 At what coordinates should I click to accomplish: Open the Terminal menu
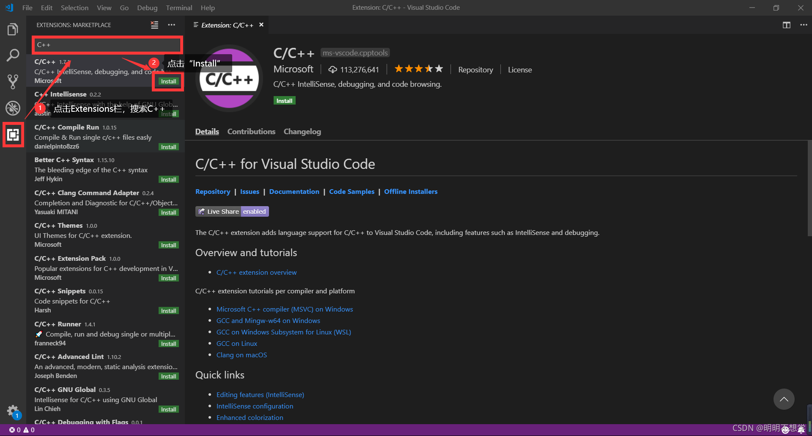pos(179,8)
